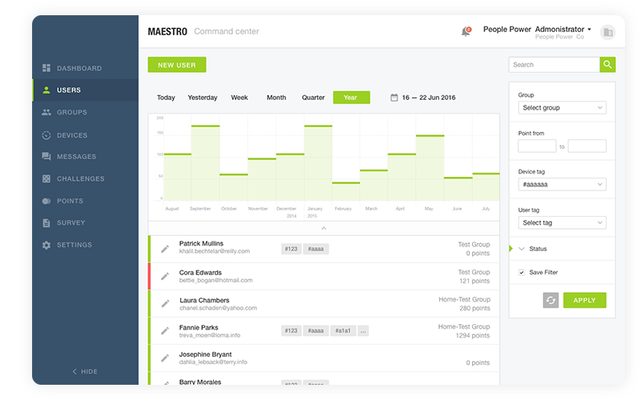
Task: Edit Cora Edwards using pencil icon
Action: click(x=165, y=276)
